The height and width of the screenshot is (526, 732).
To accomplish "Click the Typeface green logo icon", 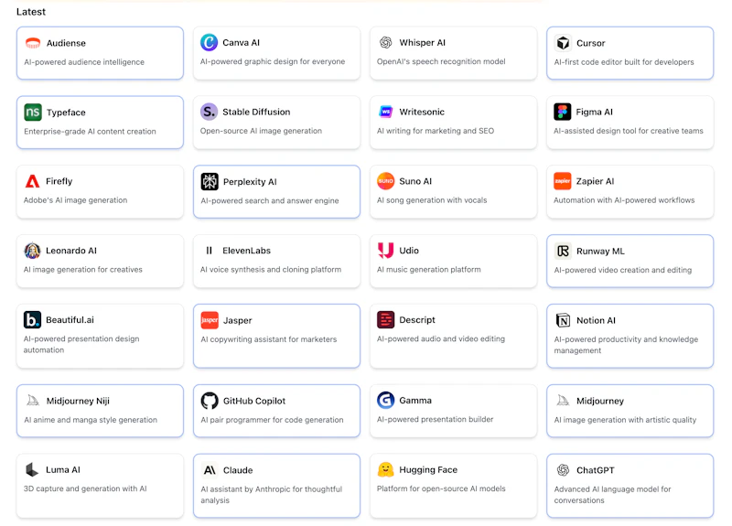I will point(33,112).
